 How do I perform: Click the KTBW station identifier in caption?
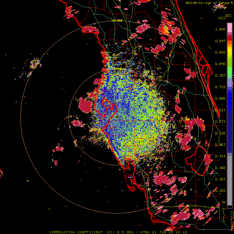click(x=146, y=232)
